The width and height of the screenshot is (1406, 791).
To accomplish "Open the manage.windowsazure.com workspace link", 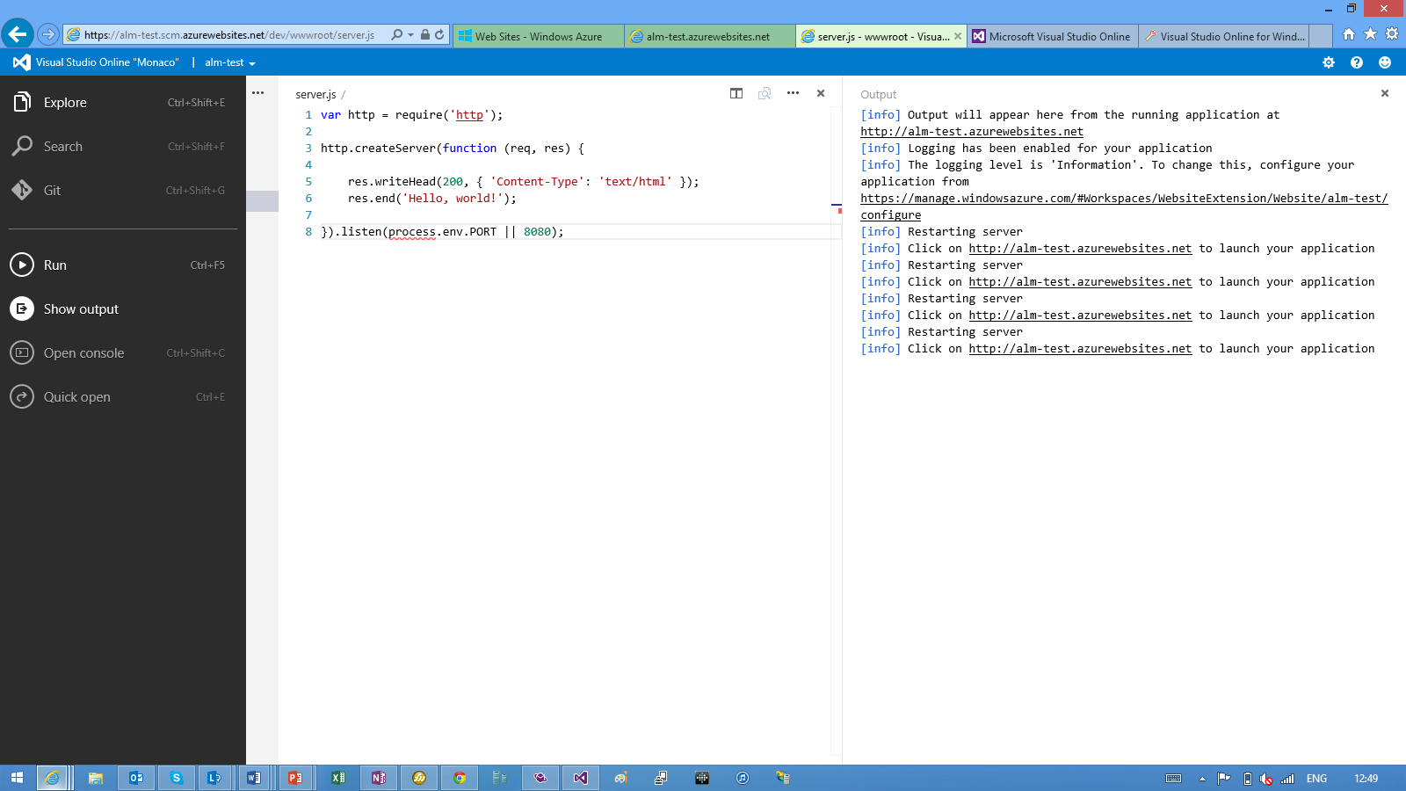I will [x=1124, y=199].
